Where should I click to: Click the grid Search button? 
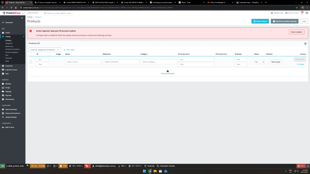tap(300, 59)
